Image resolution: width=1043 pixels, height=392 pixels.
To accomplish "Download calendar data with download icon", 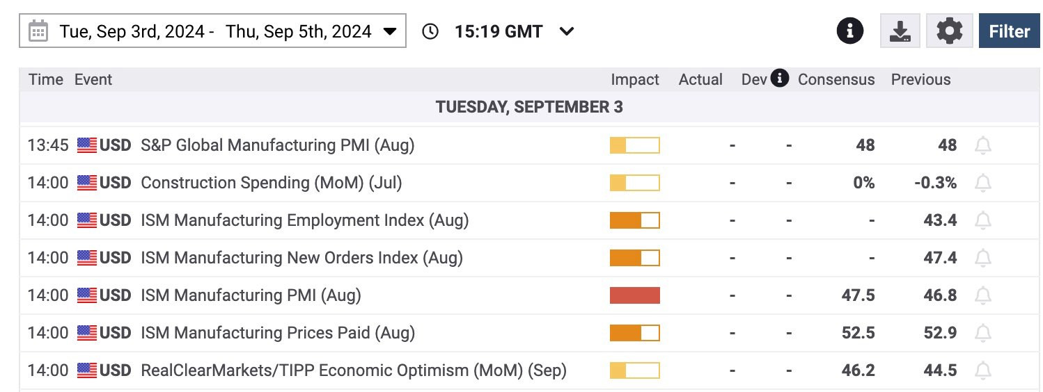I will pos(901,31).
